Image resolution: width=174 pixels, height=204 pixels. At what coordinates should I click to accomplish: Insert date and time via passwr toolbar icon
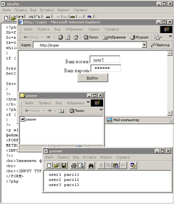[x=133, y=166]
